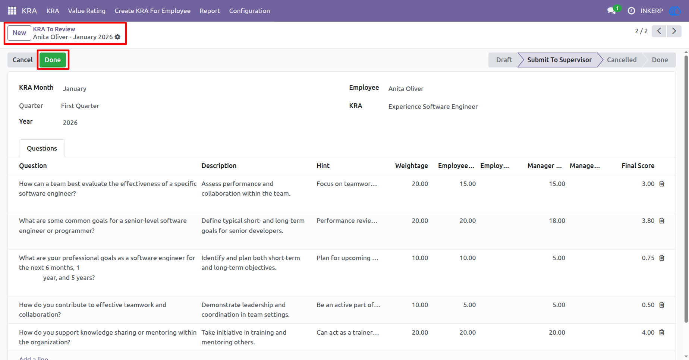Viewport: 689px width, 360px height.
Task: Click the 'First Quarter' value
Action: [80, 106]
